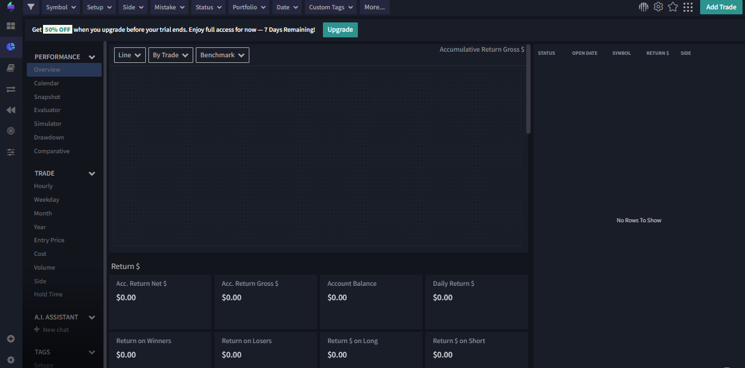The image size is (745, 368).
Task: Collapse the TAGS section chevron
Action: click(x=92, y=352)
